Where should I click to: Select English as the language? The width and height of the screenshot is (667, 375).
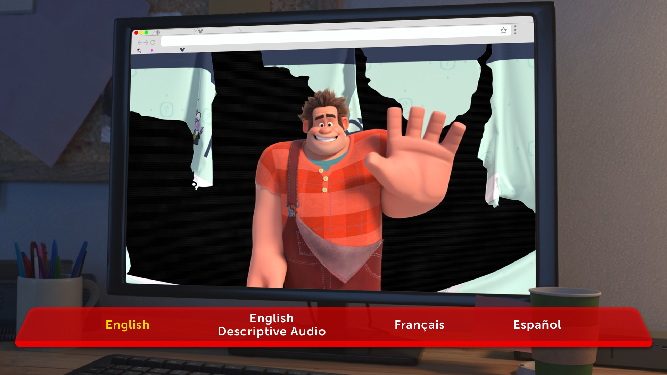(127, 325)
